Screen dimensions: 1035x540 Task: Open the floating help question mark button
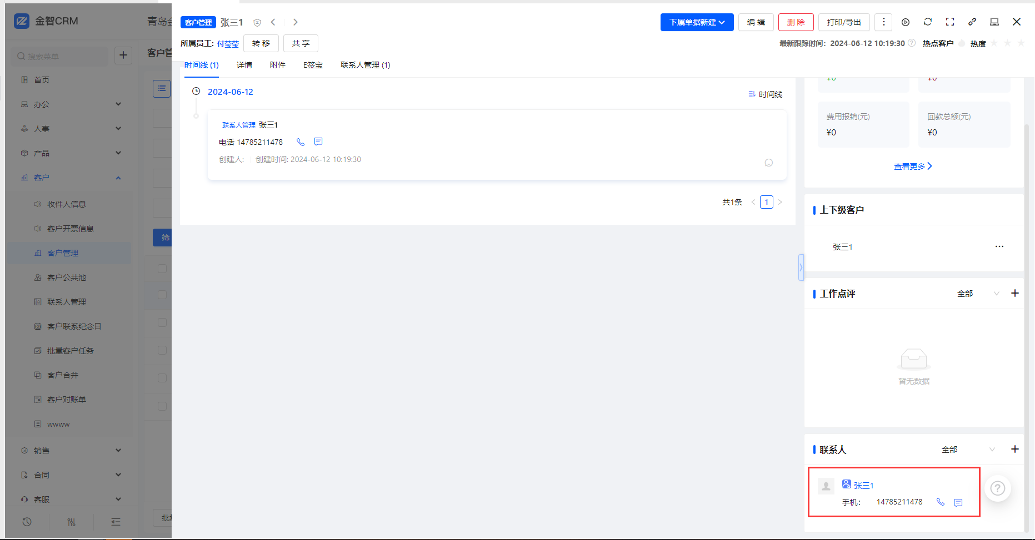998,488
